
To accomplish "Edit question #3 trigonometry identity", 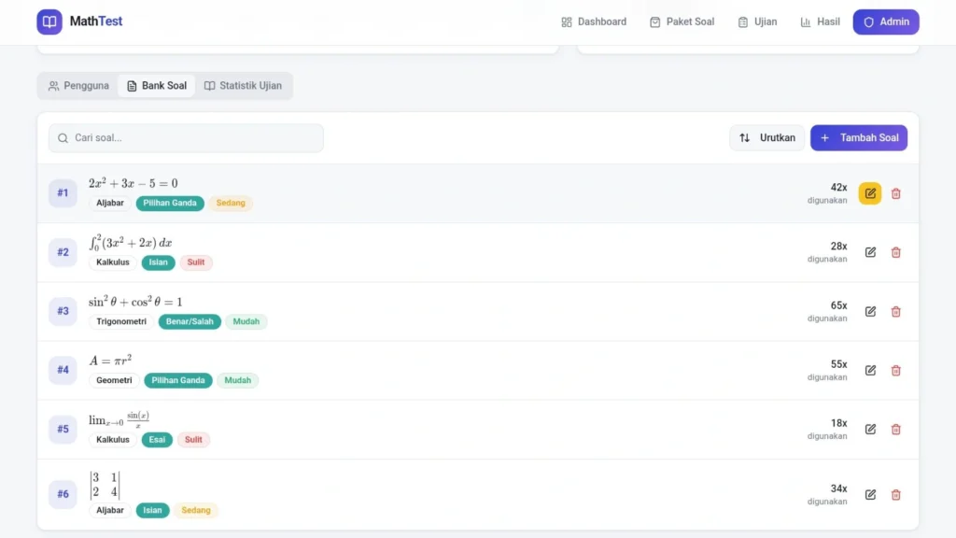I will point(870,311).
